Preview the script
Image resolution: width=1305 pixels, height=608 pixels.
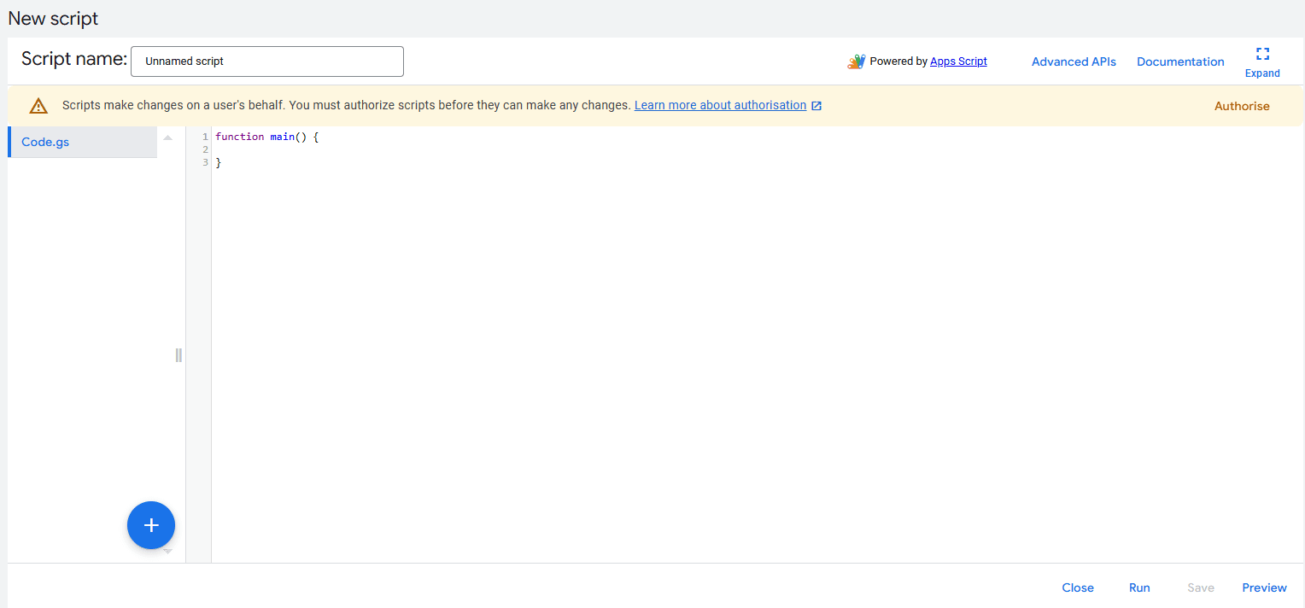pos(1264,588)
